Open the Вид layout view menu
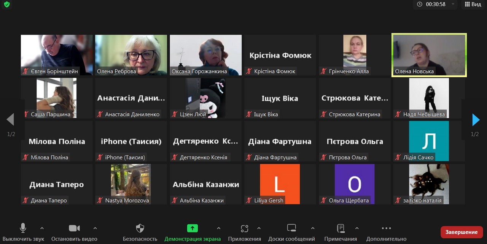Viewport: 487px width, 244px height. [x=473, y=5]
